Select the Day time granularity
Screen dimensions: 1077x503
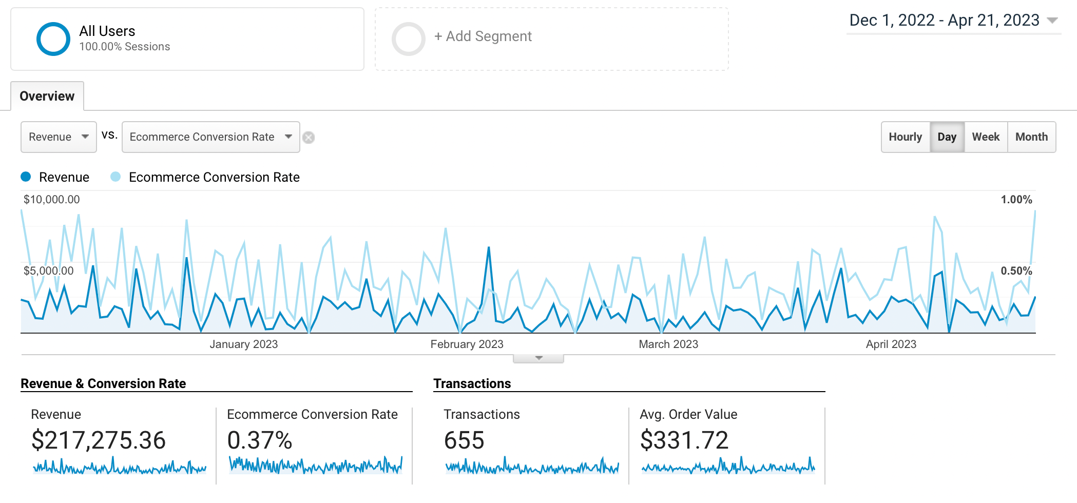947,137
